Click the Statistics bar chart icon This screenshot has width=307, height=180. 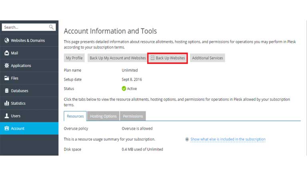[7, 103]
